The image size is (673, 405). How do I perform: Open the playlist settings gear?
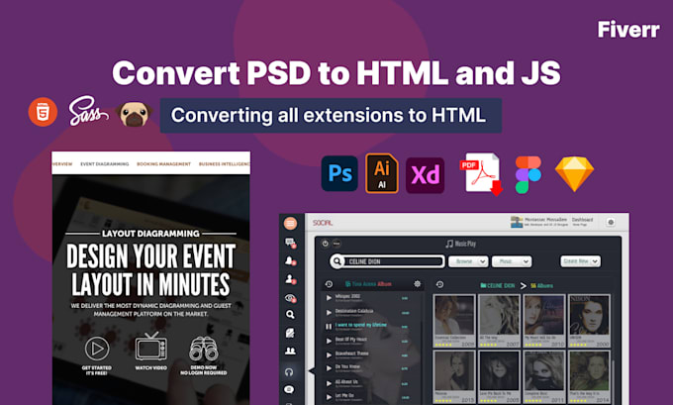pos(418,284)
